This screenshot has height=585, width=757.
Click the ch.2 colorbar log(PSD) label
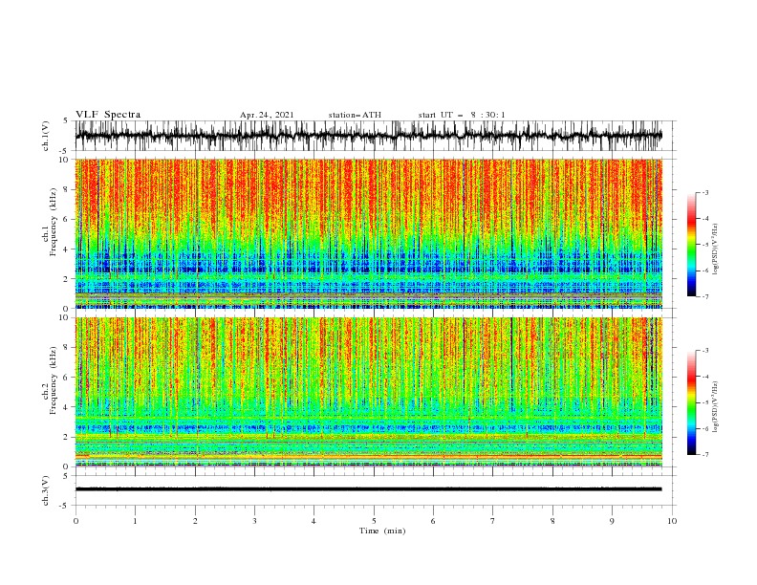[716, 407]
